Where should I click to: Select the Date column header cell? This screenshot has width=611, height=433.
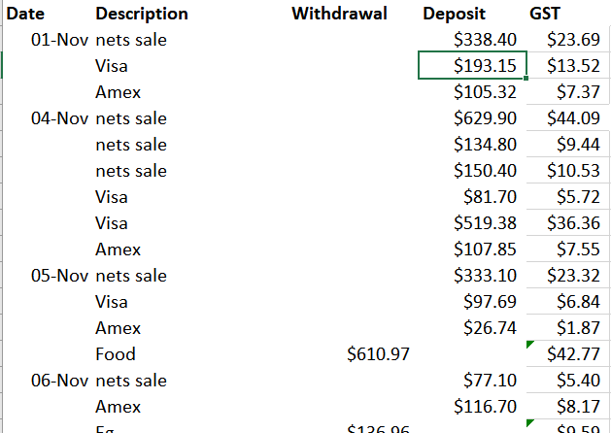point(29,14)
